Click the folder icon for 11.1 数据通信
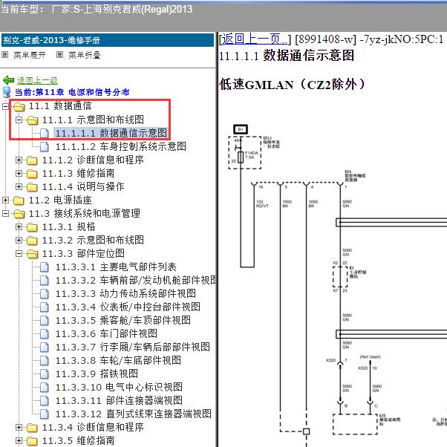 [x=19, y=107]
